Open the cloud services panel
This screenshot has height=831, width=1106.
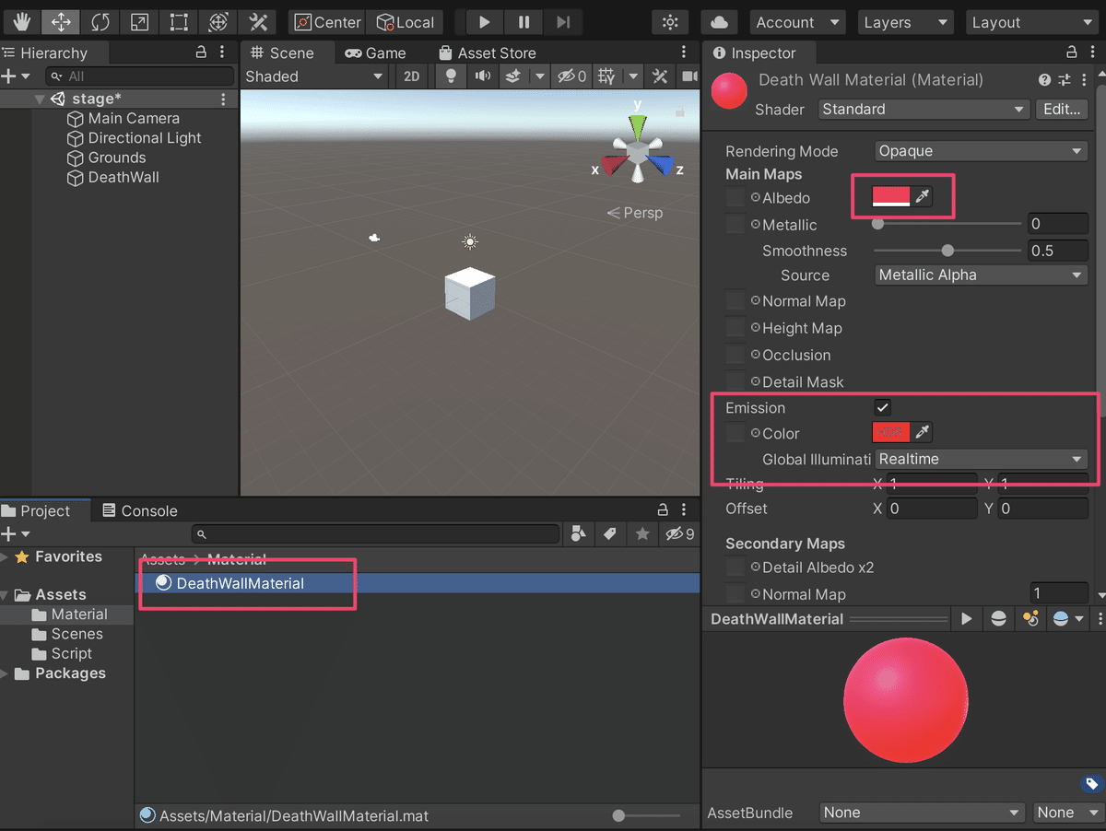[x=720, y=22]
